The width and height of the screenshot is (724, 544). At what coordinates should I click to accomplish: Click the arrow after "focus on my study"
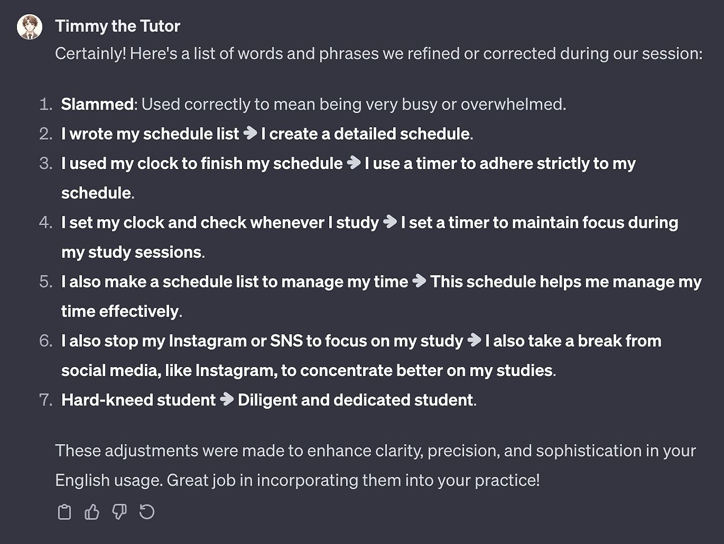475,340
